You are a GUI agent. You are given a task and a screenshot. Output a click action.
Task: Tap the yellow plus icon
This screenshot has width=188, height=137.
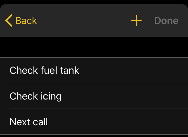pyautogui.click(x=136, y=20)
